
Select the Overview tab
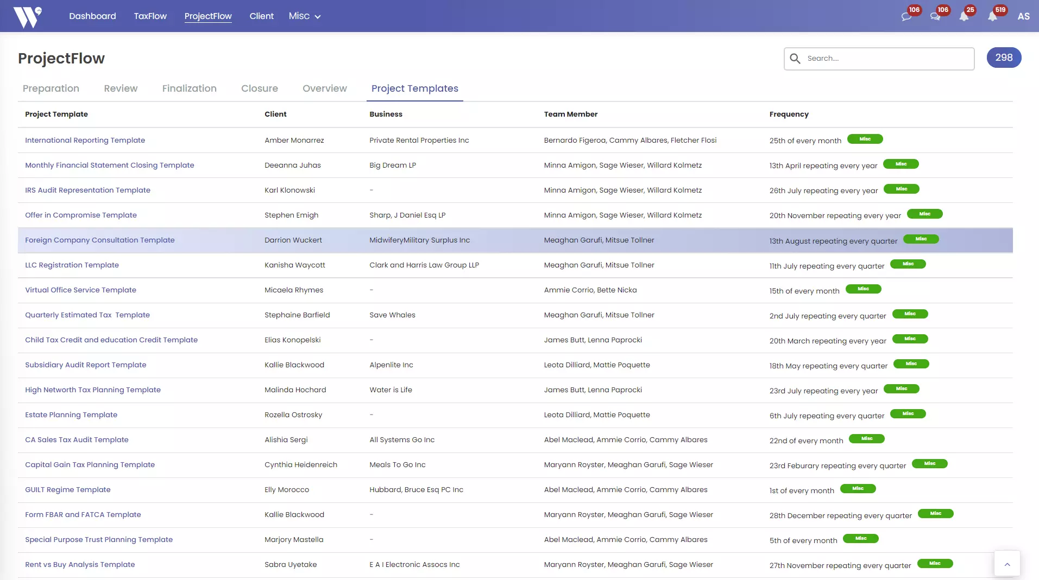324,88
